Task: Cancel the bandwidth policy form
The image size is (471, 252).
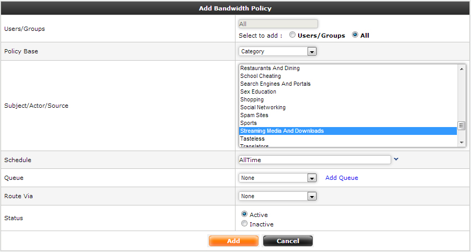Action: click(288, 241)
